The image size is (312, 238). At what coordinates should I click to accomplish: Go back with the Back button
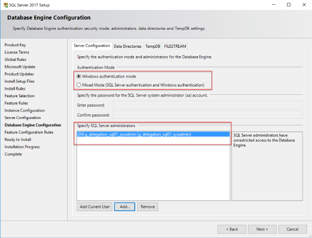pos(232,229)
